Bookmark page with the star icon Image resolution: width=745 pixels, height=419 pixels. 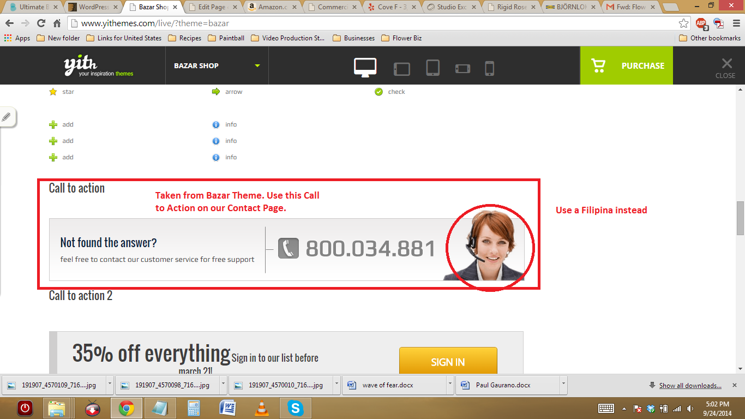[x=683, y=23]
